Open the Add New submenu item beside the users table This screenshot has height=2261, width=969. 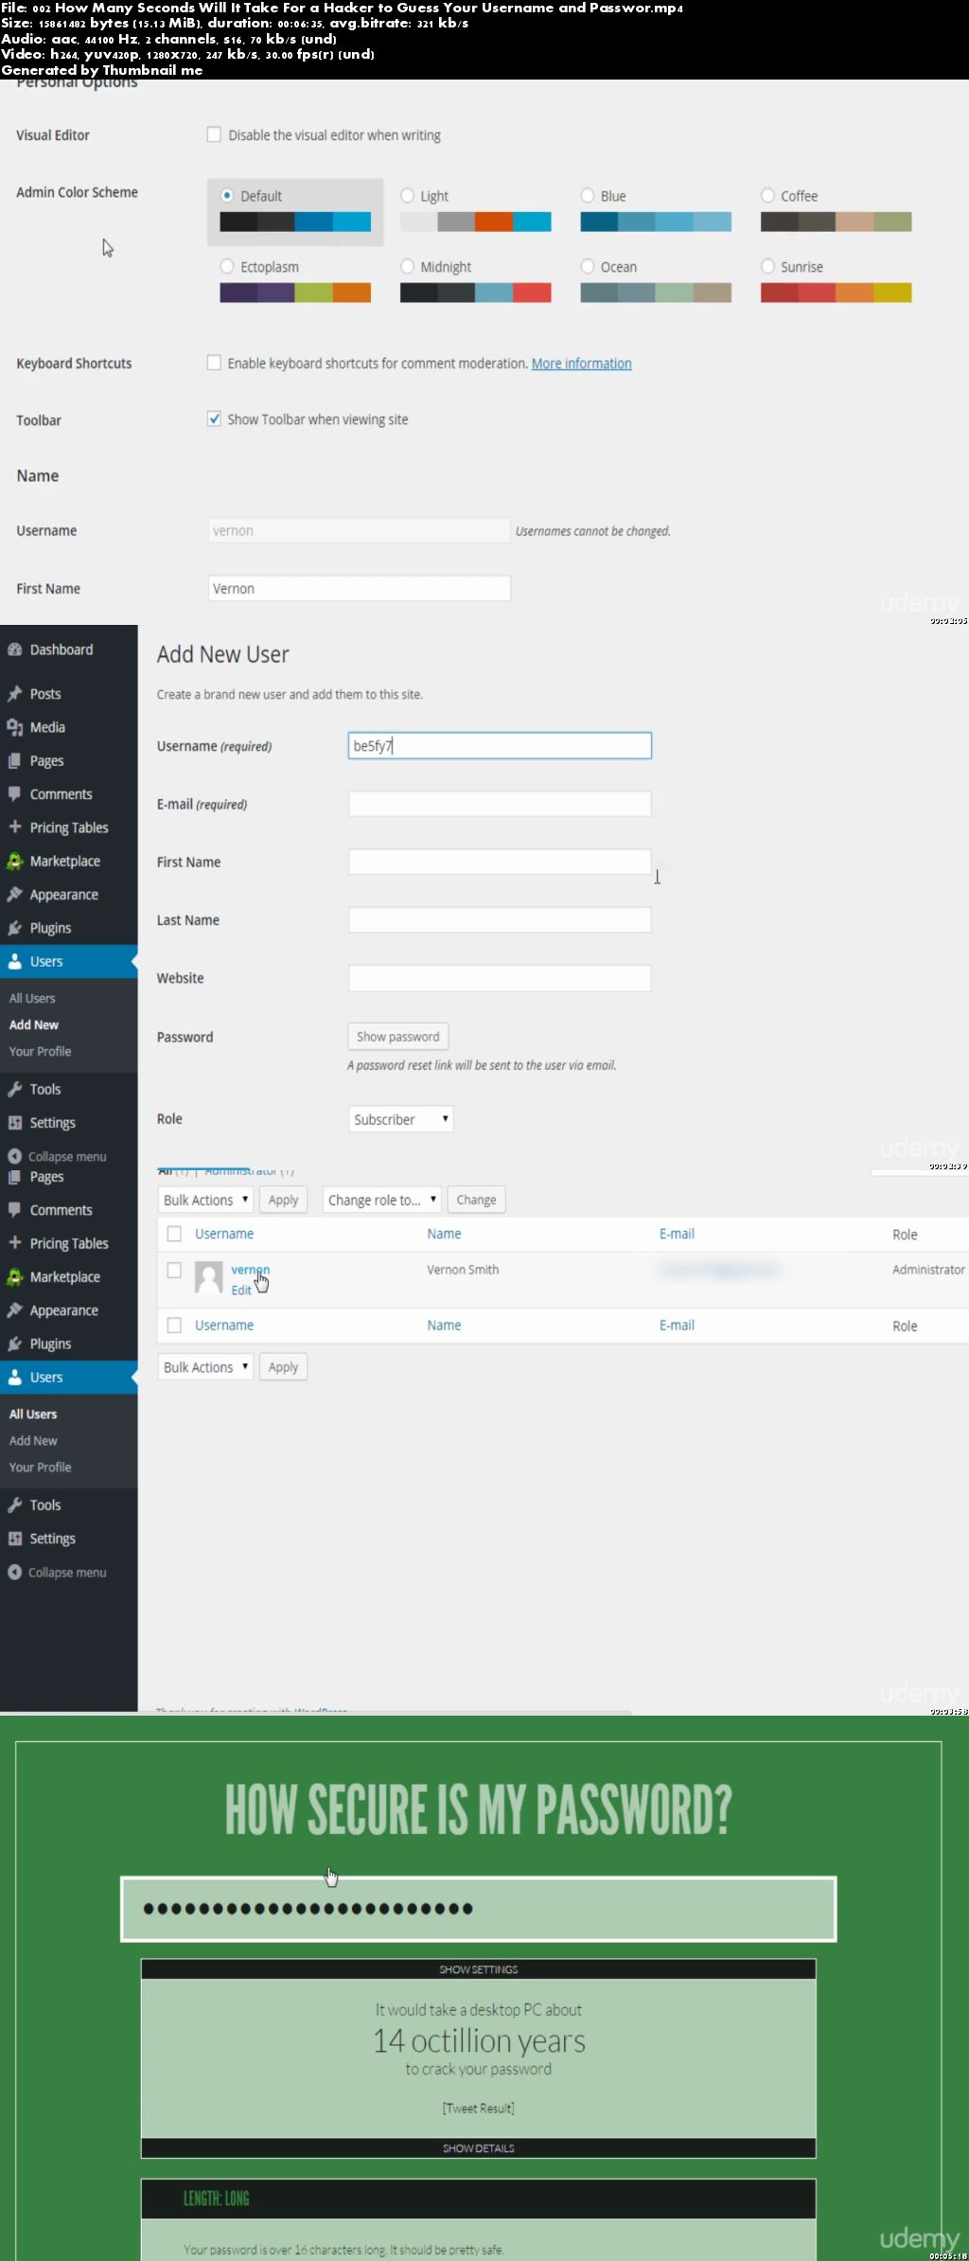click(x=33, y=1440)
